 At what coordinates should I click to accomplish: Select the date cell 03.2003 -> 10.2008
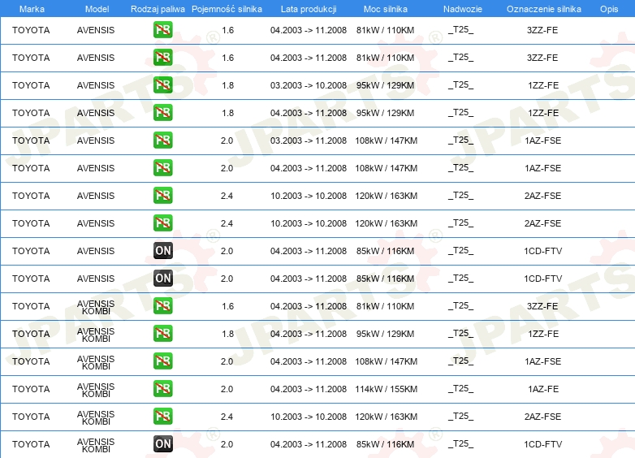click(309, 85)
